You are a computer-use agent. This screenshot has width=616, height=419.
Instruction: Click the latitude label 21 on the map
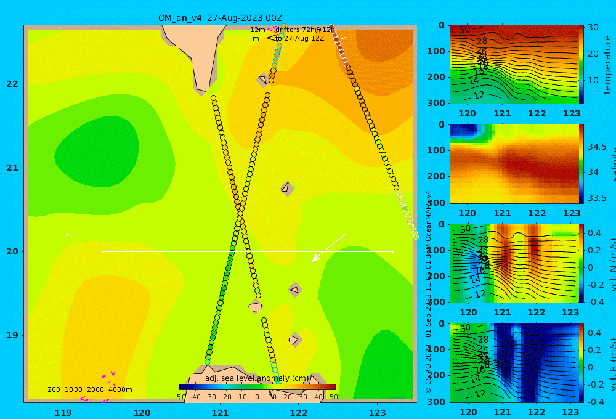(12, 168)
